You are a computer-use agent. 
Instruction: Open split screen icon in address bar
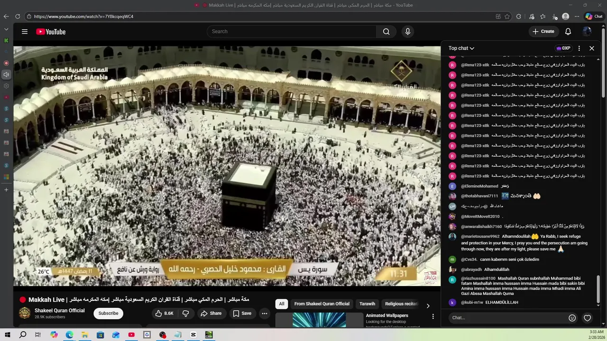coord(498,16)
